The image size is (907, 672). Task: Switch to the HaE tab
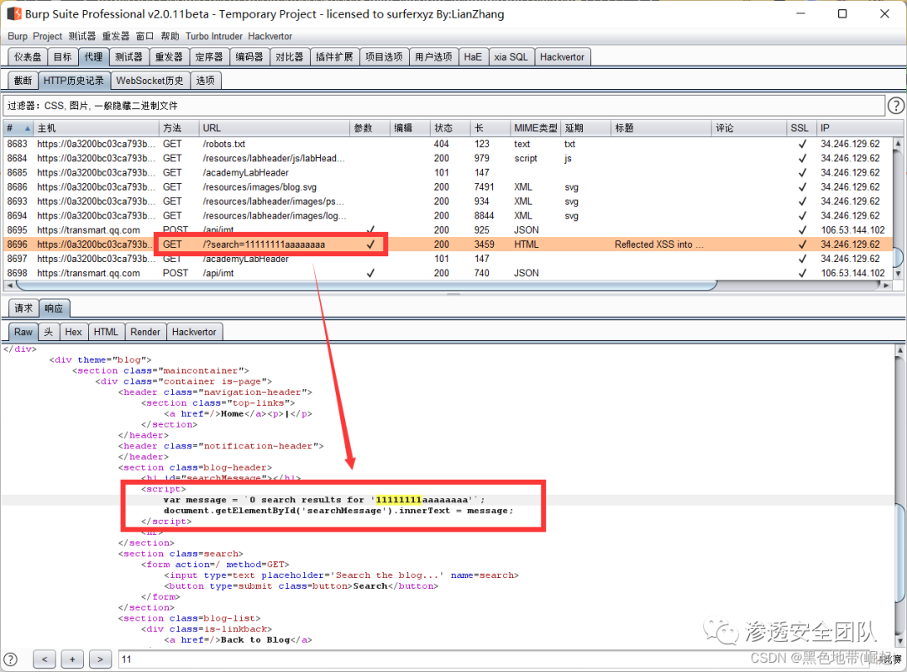(473, 57)
